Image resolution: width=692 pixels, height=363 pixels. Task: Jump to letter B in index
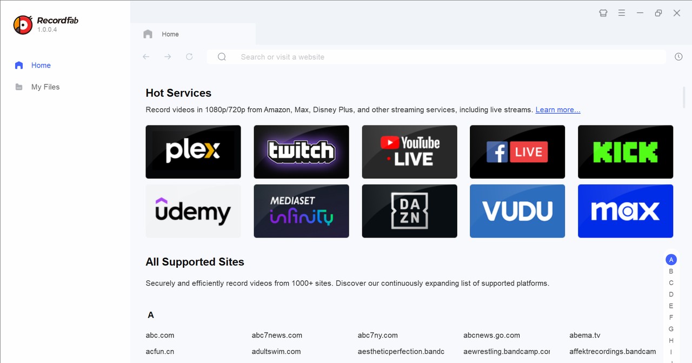point(671,272)
